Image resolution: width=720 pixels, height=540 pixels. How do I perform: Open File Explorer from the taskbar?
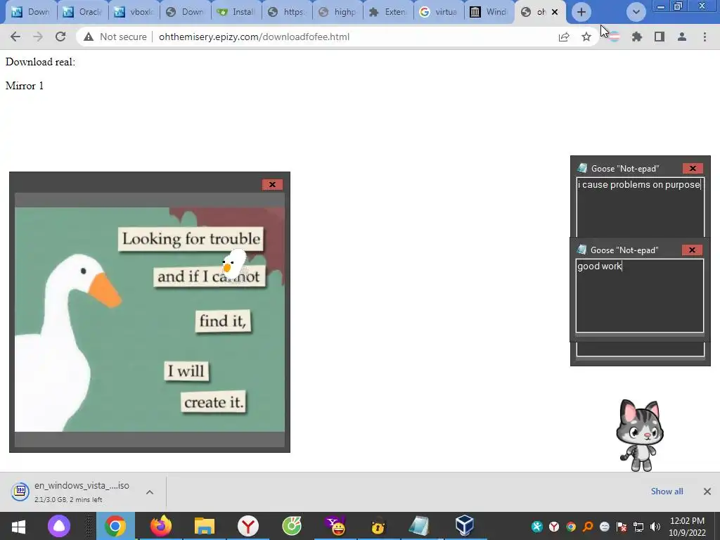point(205,526)
